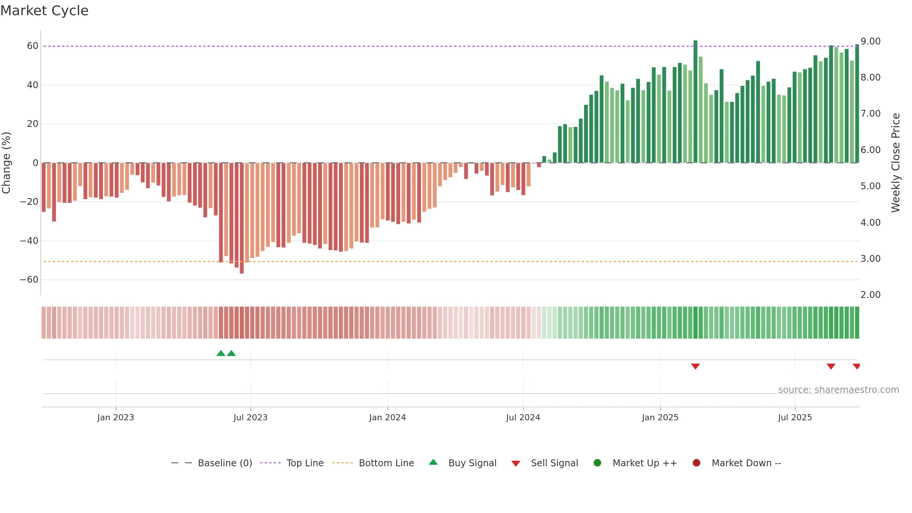This screenshot has width=912, height=513.
Task: Click the Jan 2024 axis label
Action: click(x=388, y=417)
